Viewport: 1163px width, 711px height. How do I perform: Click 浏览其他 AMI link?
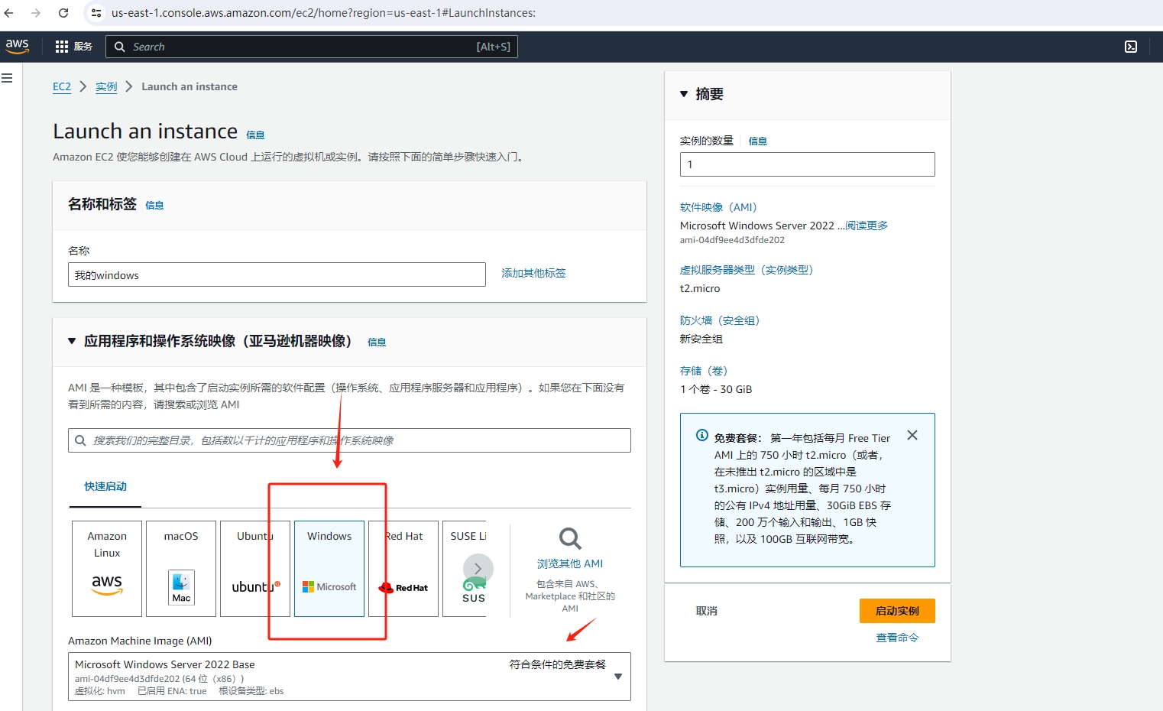tap(570, 563)
